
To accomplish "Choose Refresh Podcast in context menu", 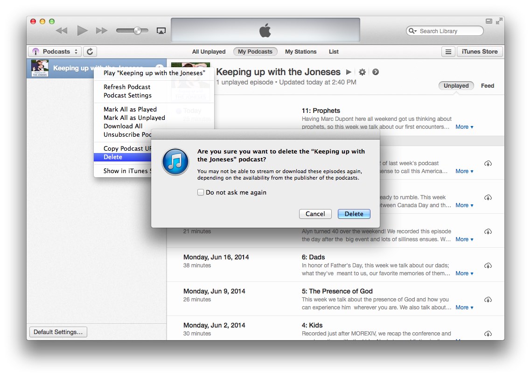I will click(154, 87).
